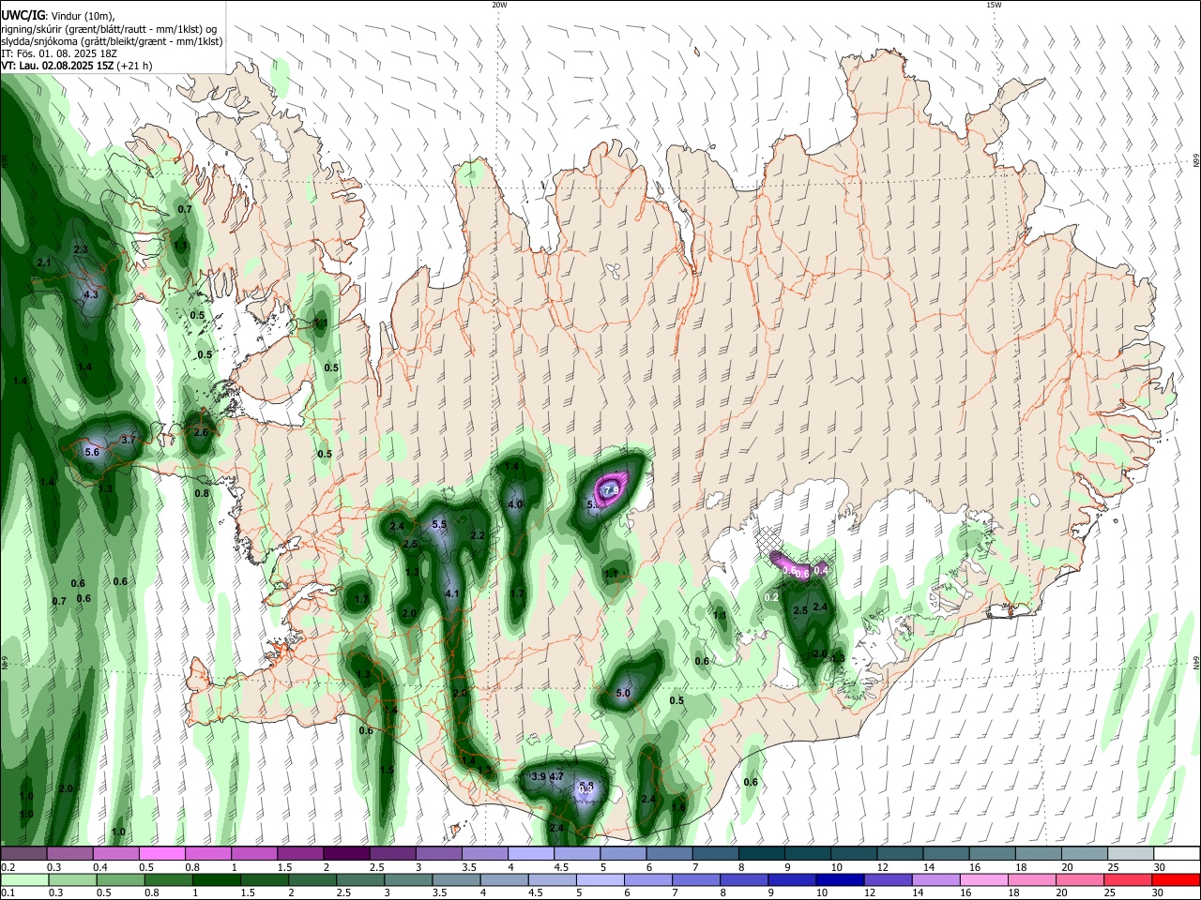The image size is (1201, 900).
Task: Click the '0.1' label at the rain scale's start
Action: (x=8, y=892)
